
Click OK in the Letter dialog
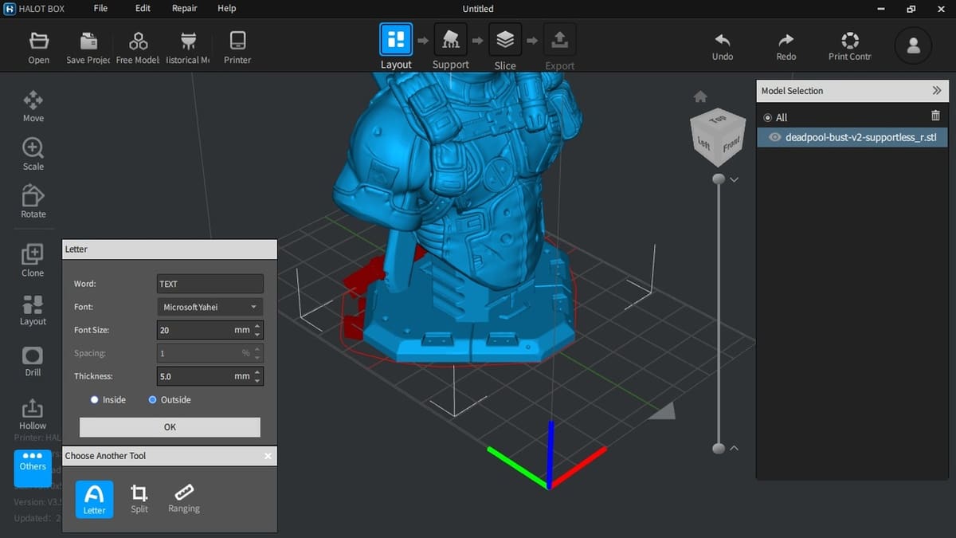click(x=170, y=427)
